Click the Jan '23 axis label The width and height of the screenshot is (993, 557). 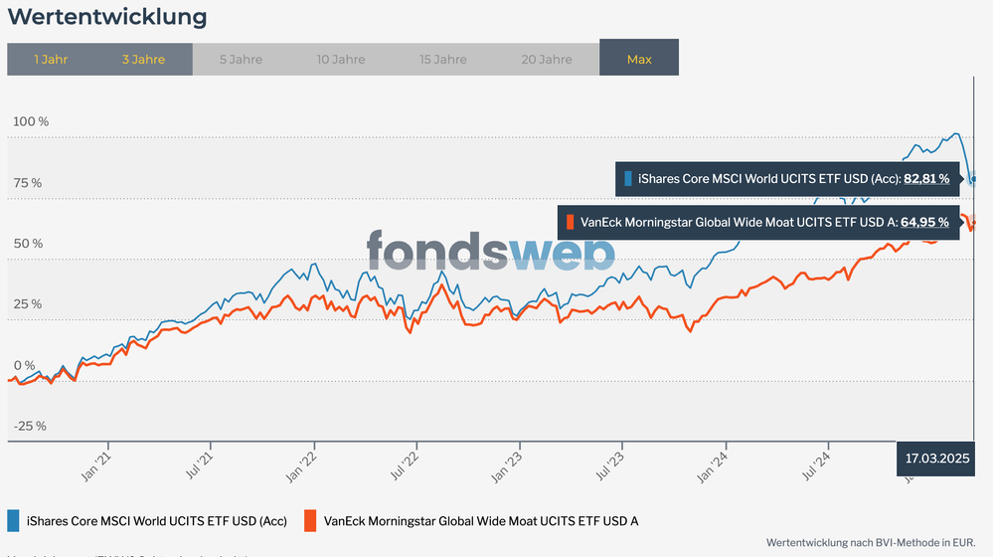point(507,465)
